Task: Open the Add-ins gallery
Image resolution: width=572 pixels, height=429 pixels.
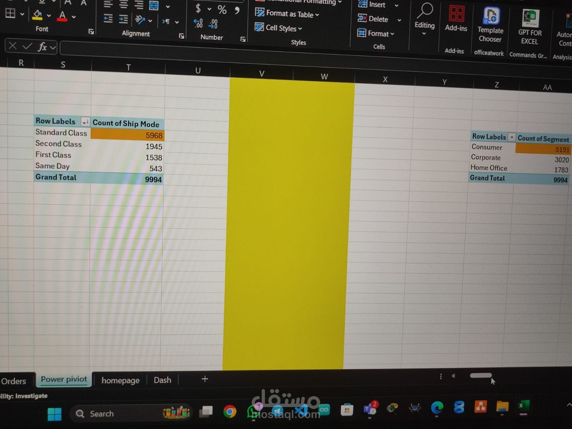Action: pyautogui.click(x=456, y=18)
